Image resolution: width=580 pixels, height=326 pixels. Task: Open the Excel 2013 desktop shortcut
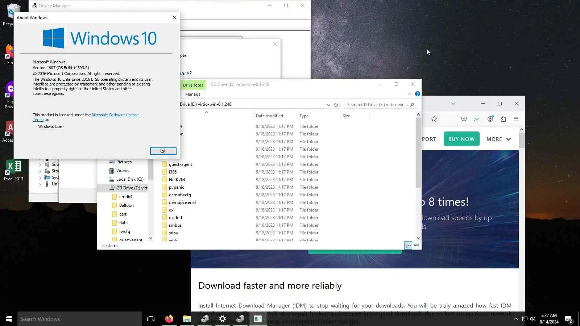pyautogui.click(x=13, y=170)
